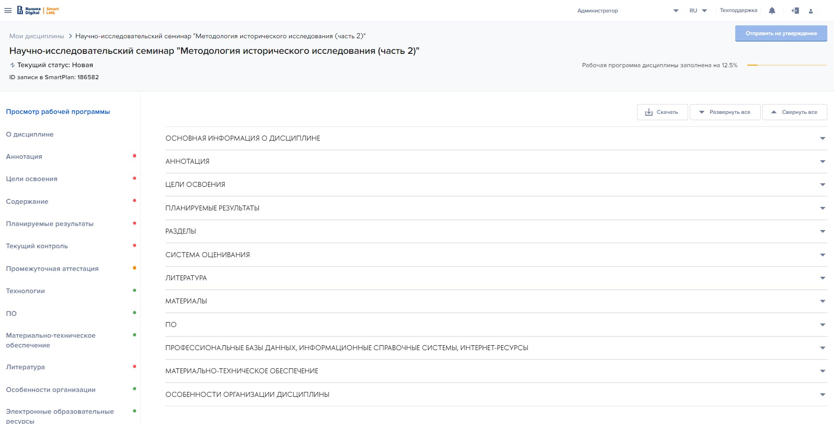
Task: Select Просмотр рабочей программы in sidebar
Action: click(58, 112)
